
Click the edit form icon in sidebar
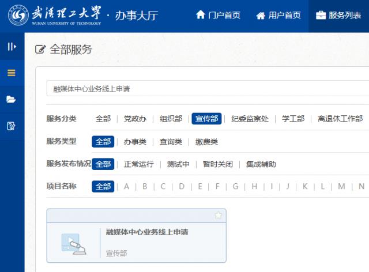(12, 126)
